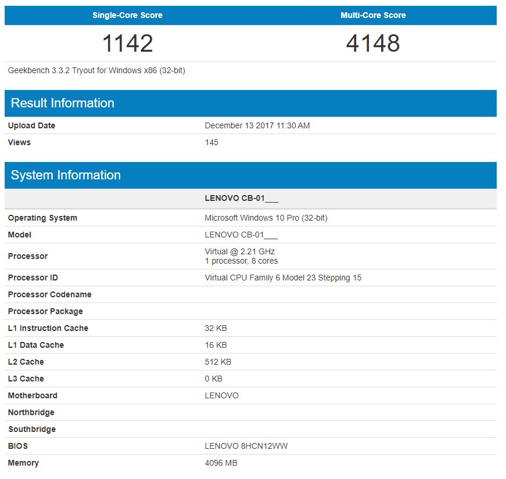Viewport: 506px width, 479px height.
Task: Click the Geekbench 3.3.2 Tryout version line
Action: pyautogui.click(x=96, y=70)
